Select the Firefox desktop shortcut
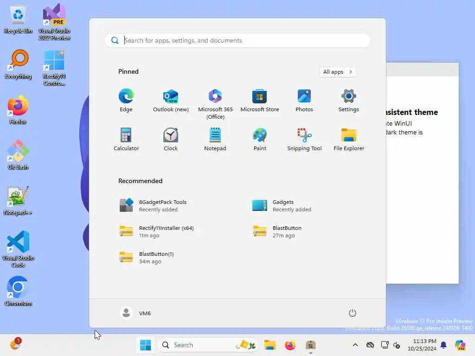Screen dimensions: 475x356 coord(18,110)
